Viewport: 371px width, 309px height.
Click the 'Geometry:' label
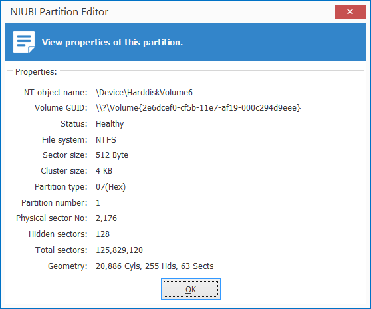(68, 266)
